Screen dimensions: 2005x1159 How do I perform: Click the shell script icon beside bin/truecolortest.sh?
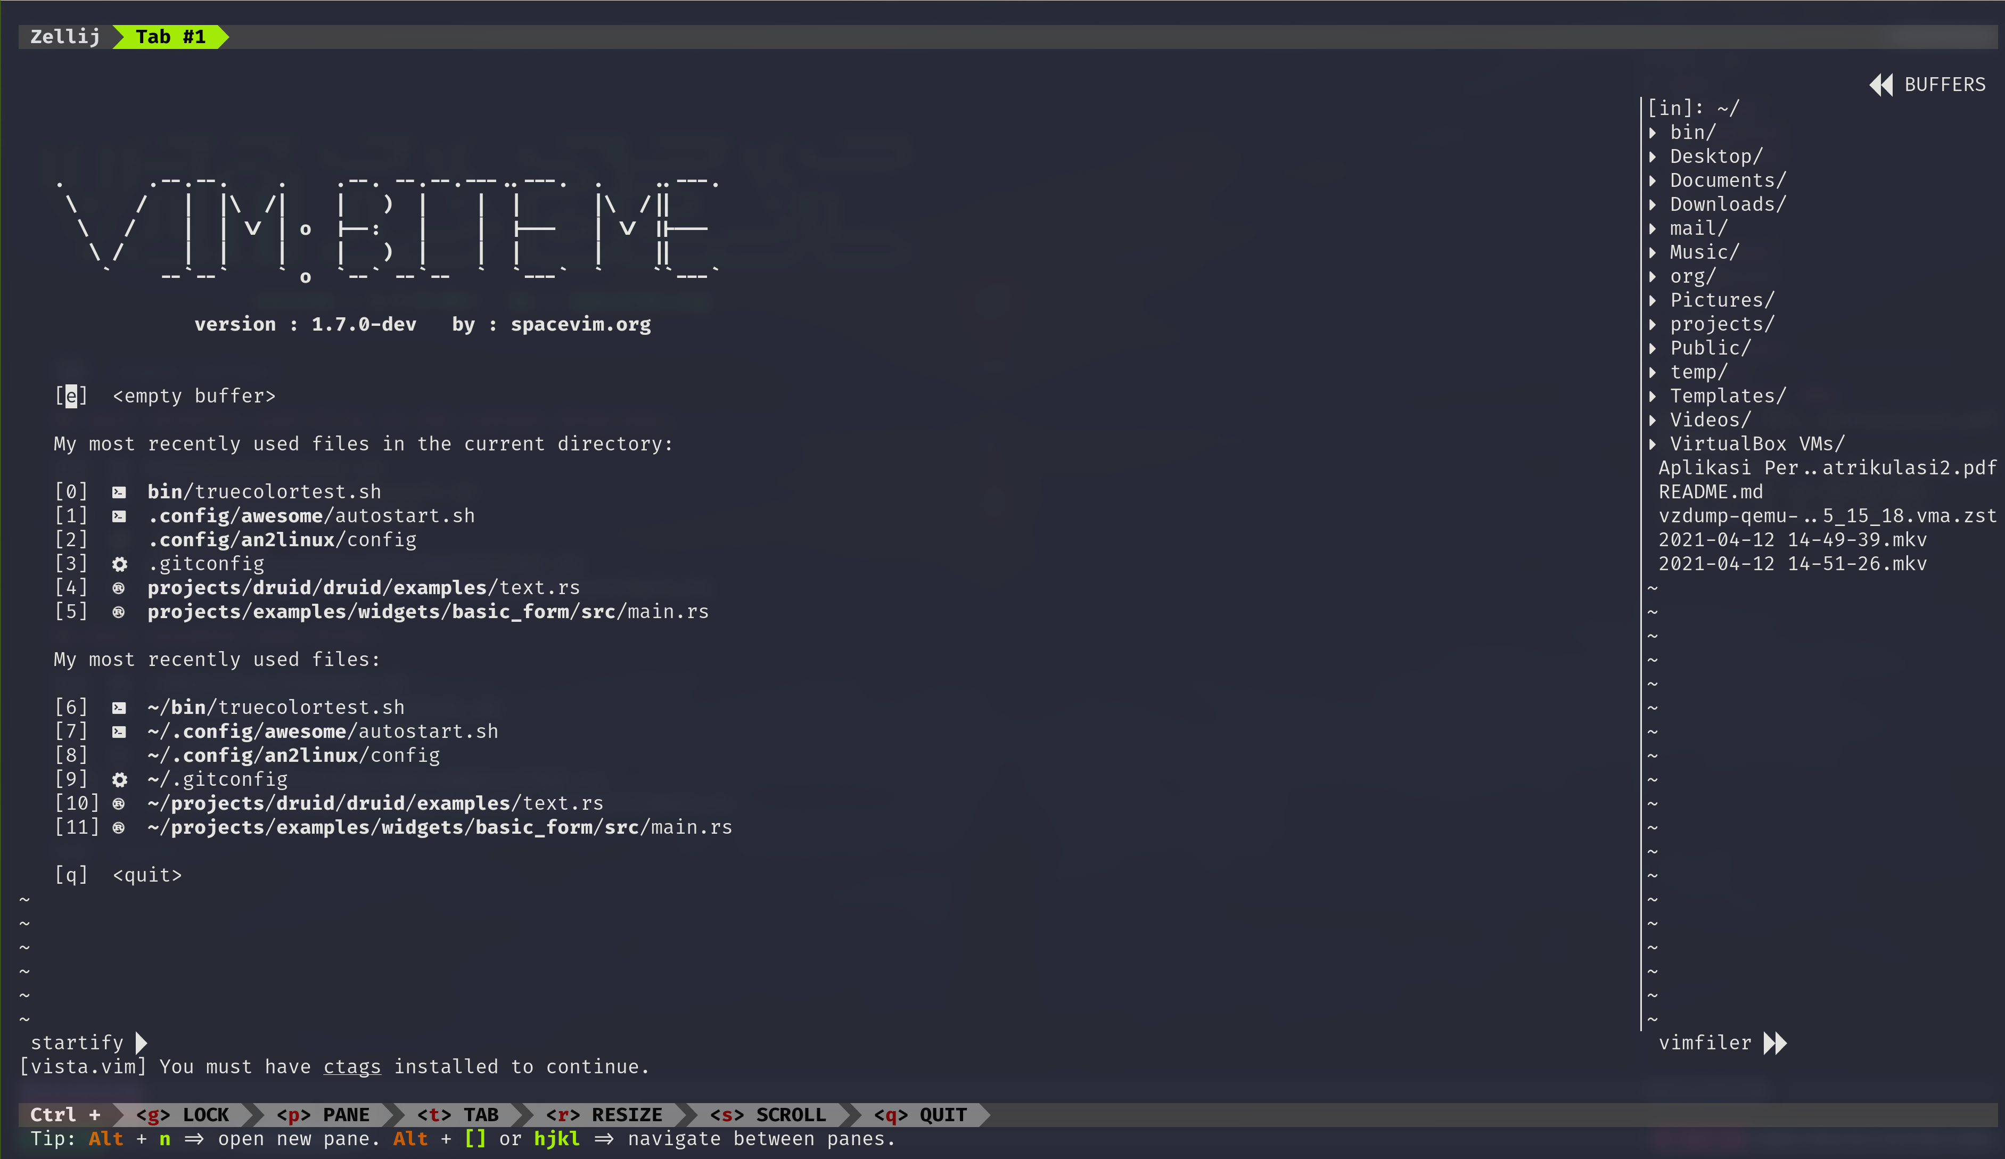coord(119,491)
